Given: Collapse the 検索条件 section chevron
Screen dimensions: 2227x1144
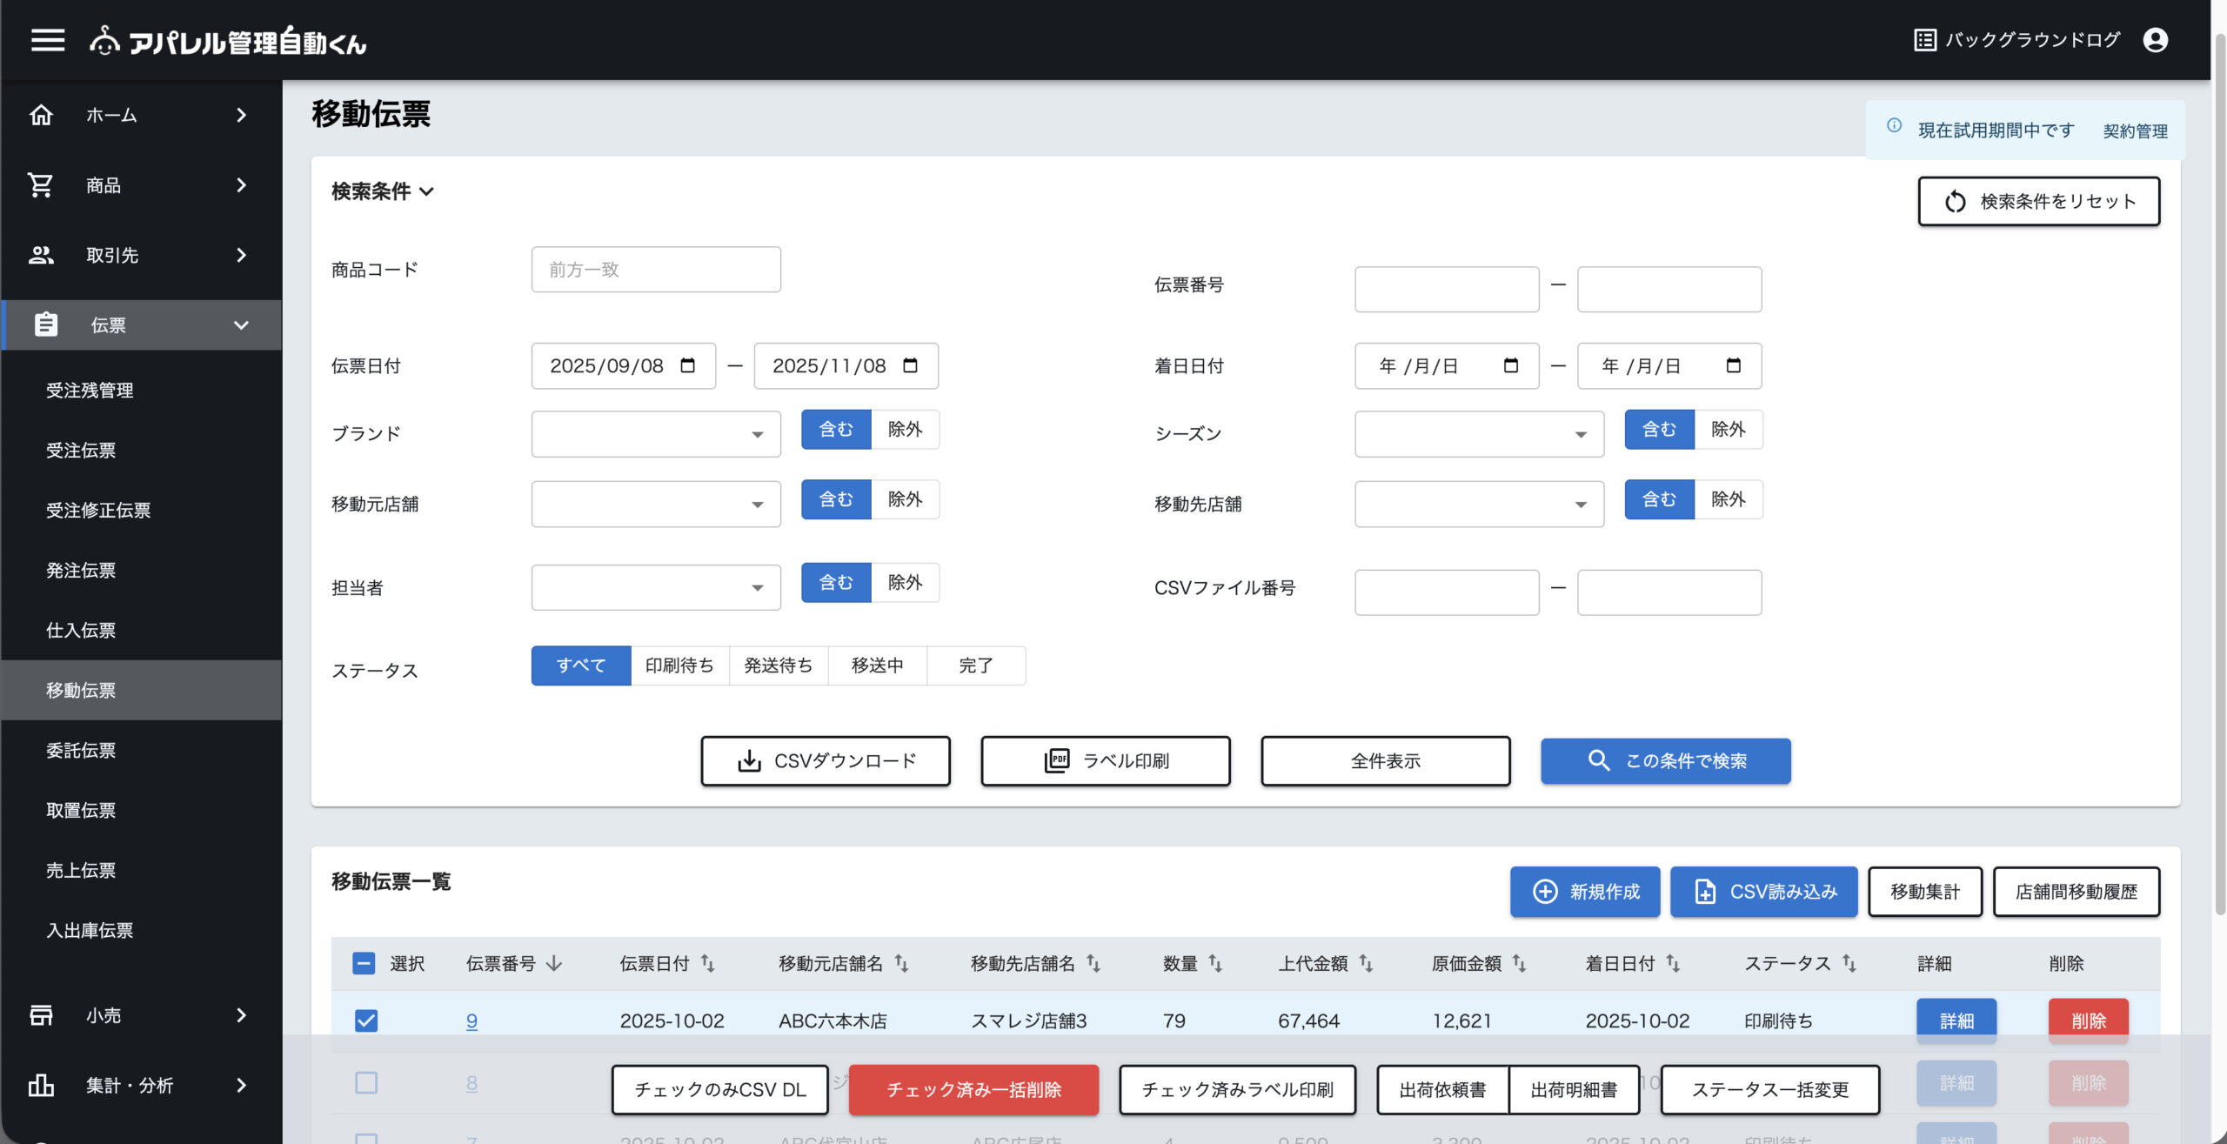Looking at the screenshot, I should [x=426, y=191].
